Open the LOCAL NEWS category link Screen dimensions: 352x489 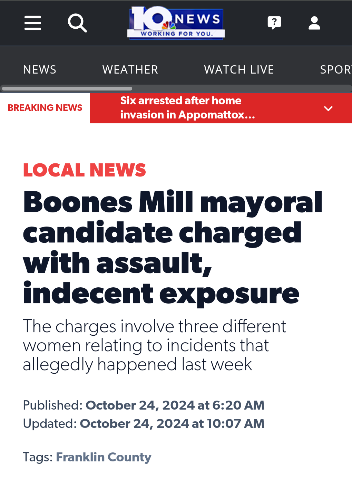85,170
